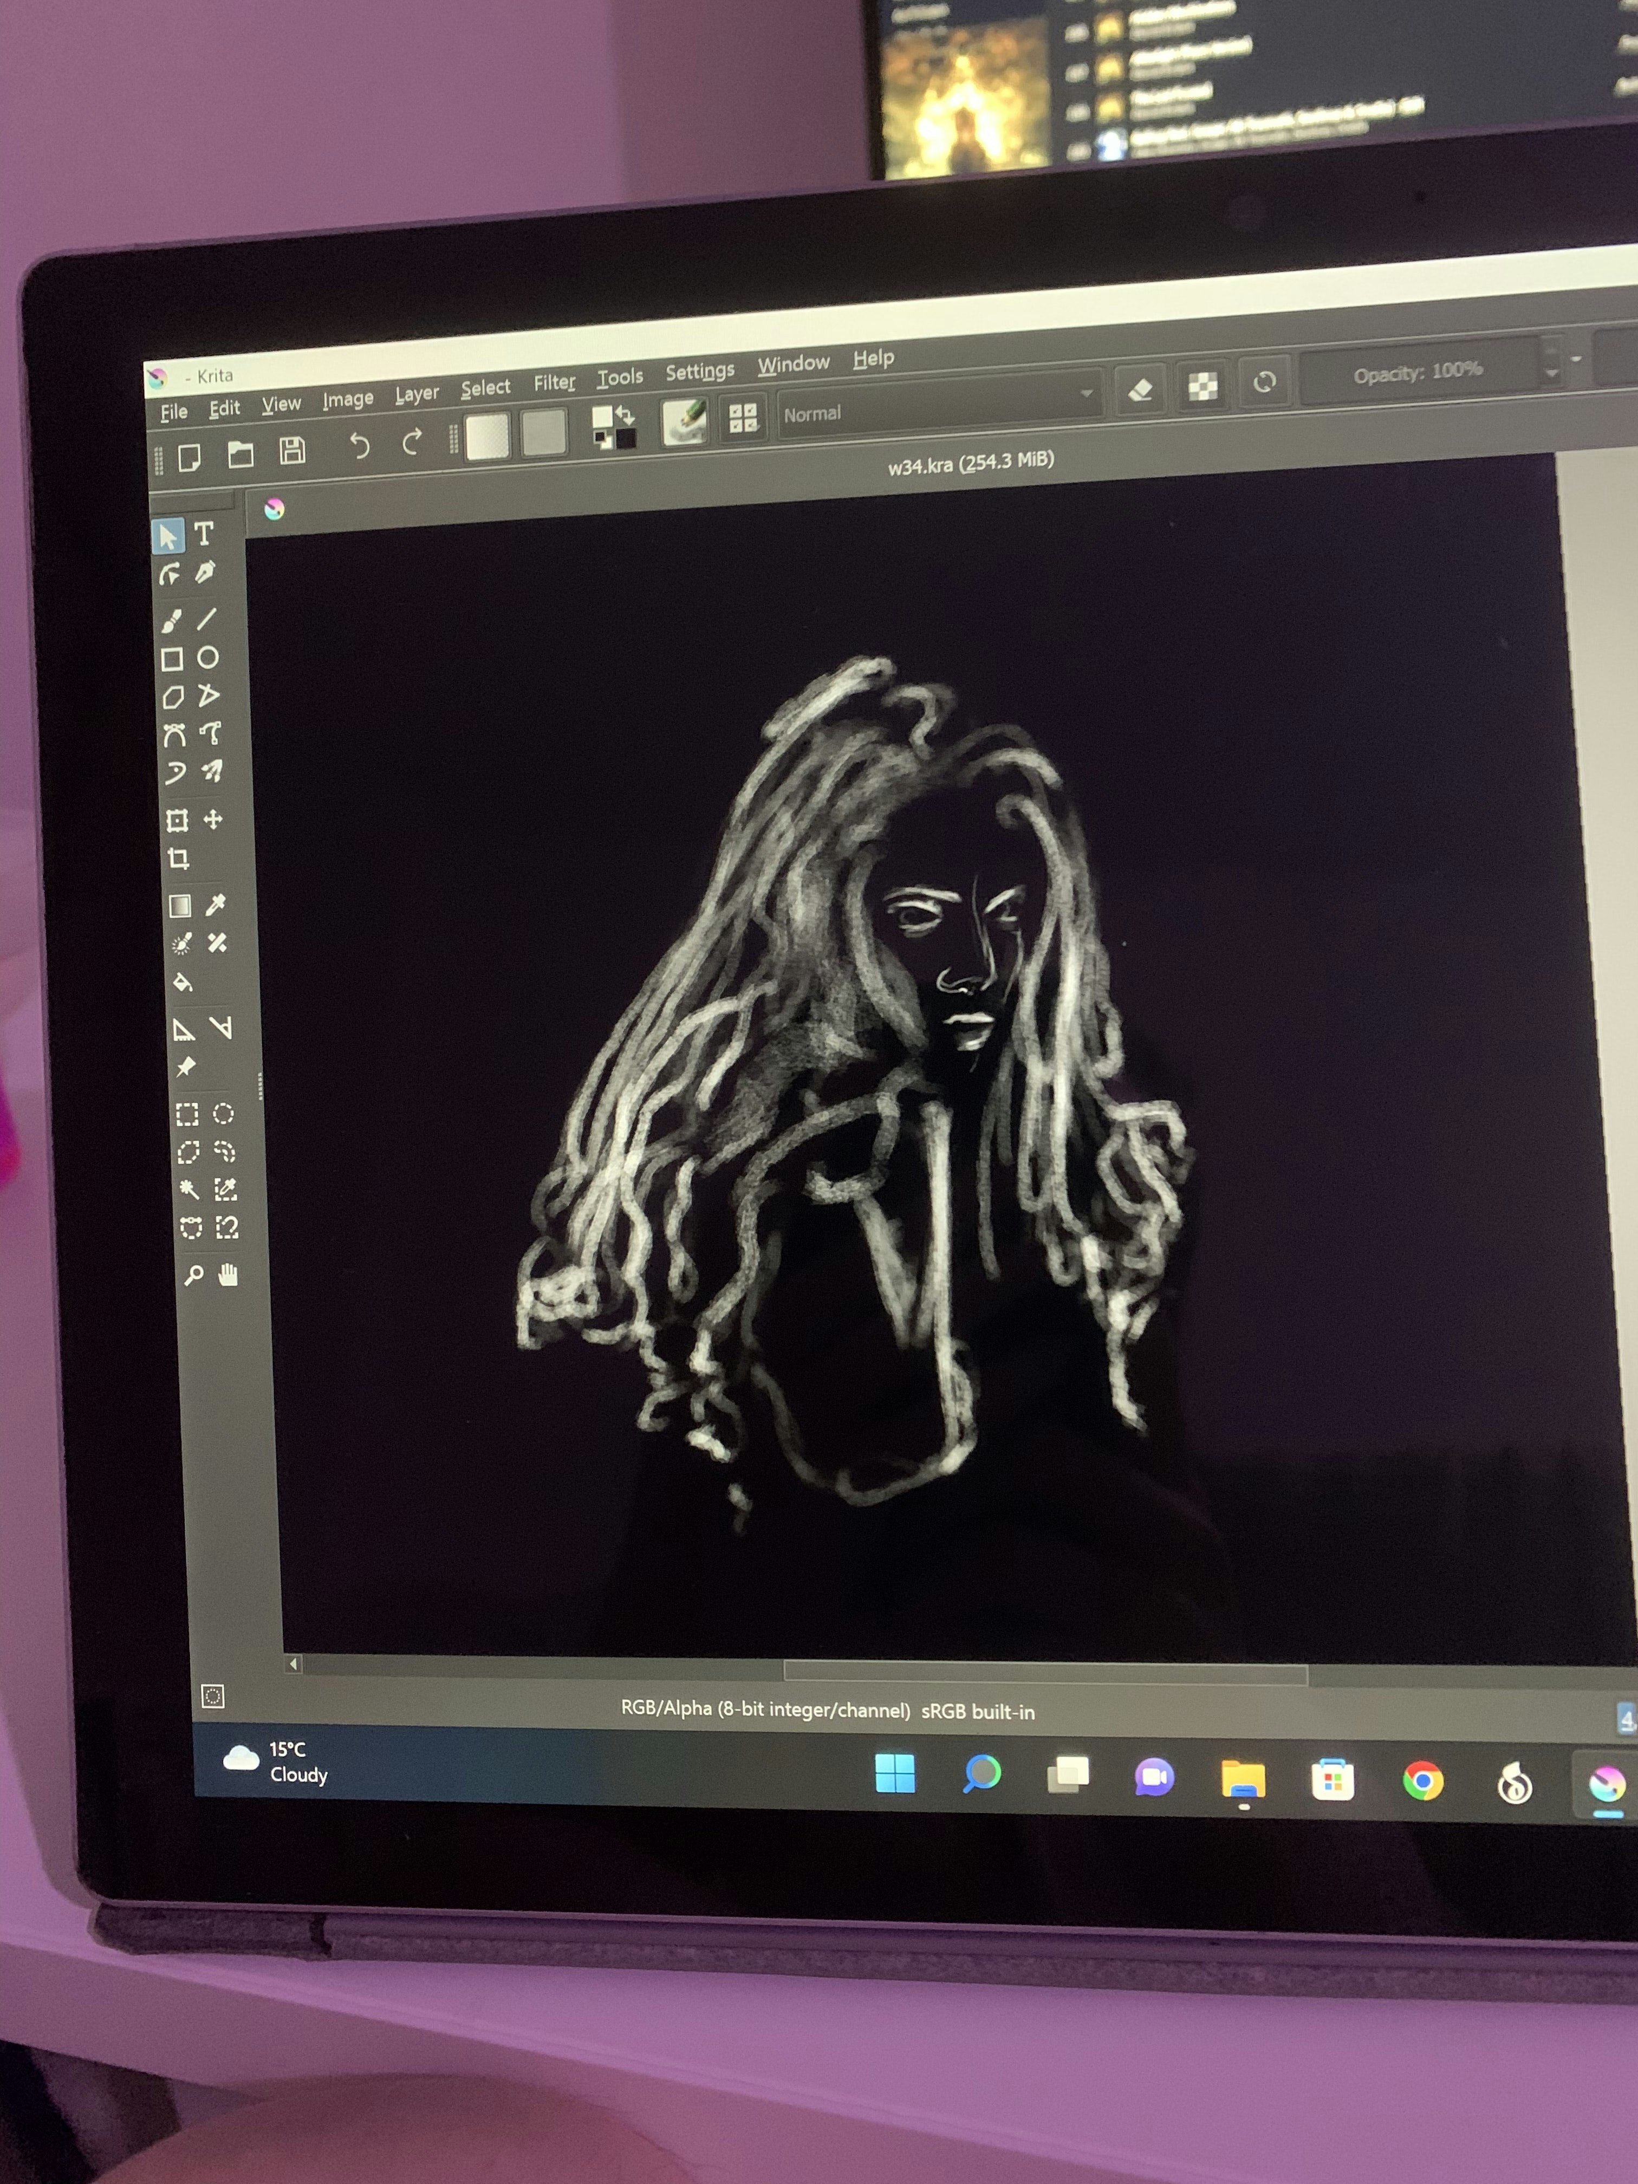The image size is (1638, 2184).
Task: Click the Save document button
Action: pos(292,451)
